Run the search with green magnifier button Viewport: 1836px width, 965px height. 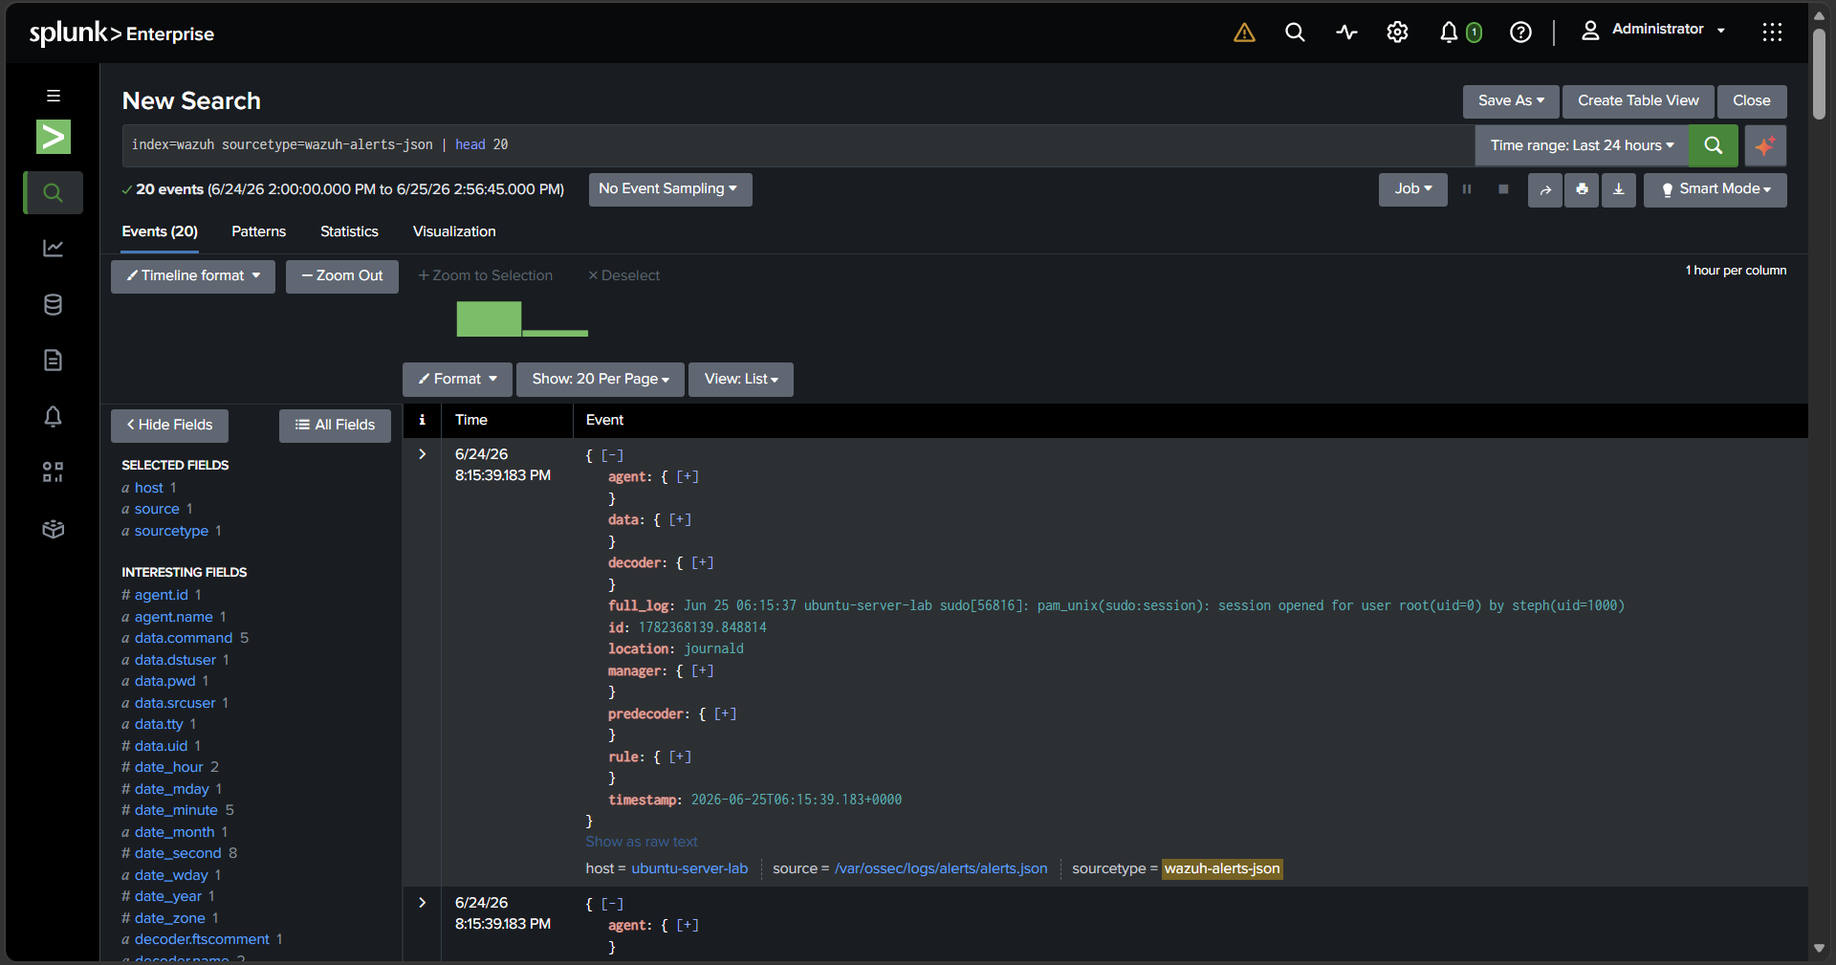coord(1714,145)
